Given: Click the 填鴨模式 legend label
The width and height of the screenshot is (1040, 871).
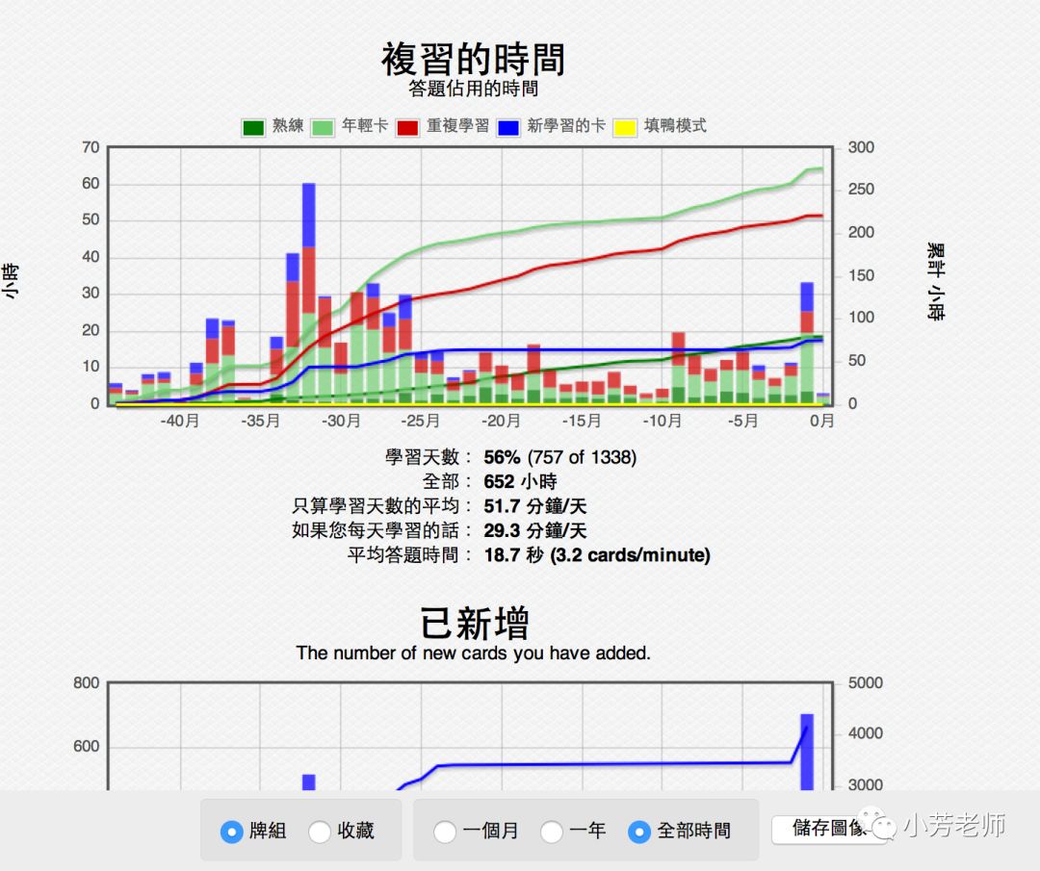Looking at the screenshot, I should [x=675, y=125].
